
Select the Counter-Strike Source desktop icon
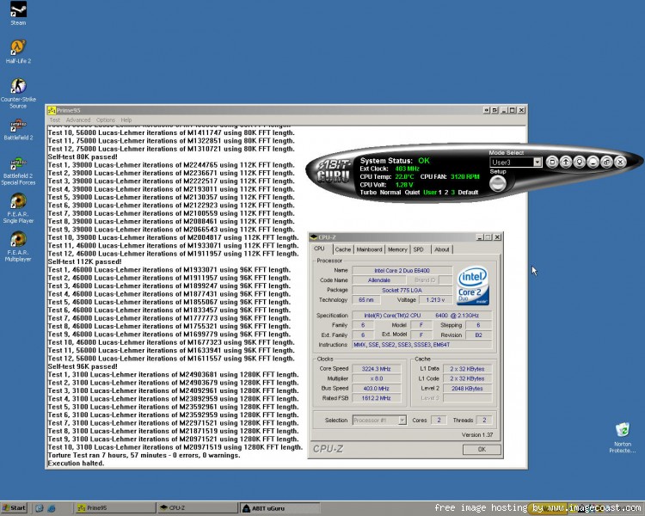coord(18,94)
